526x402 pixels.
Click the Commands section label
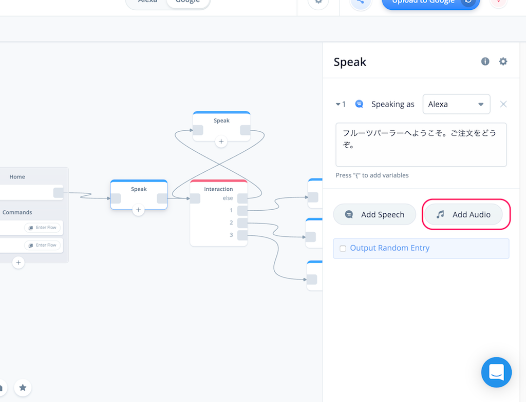17,212
